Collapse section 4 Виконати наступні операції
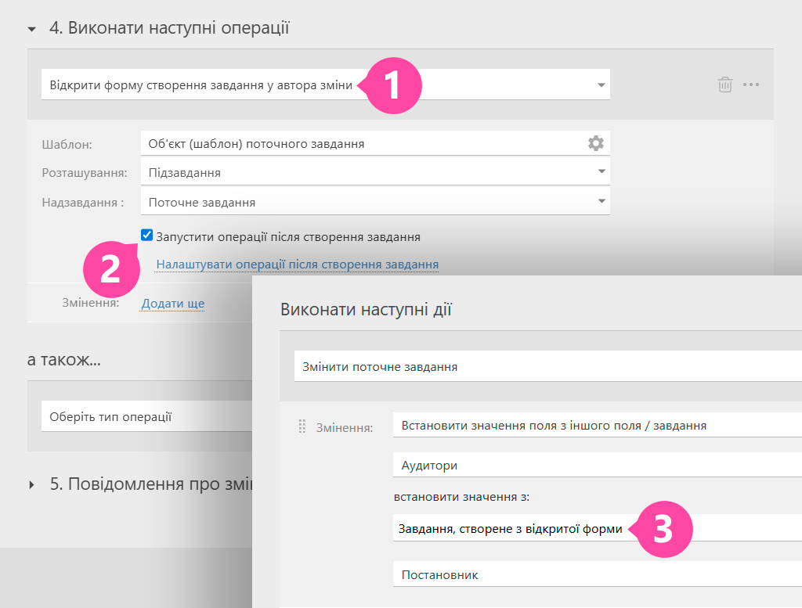This screenshot has width=802, height=608. tap(32, 30)
